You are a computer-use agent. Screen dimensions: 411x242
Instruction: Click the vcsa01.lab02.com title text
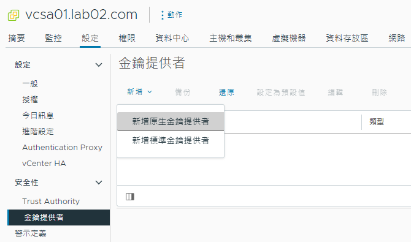click(81, 15)
